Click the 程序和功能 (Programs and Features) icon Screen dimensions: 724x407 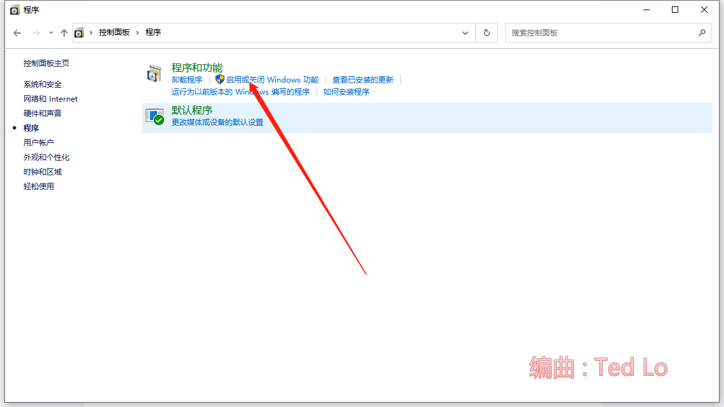click(x=154, y=72)
